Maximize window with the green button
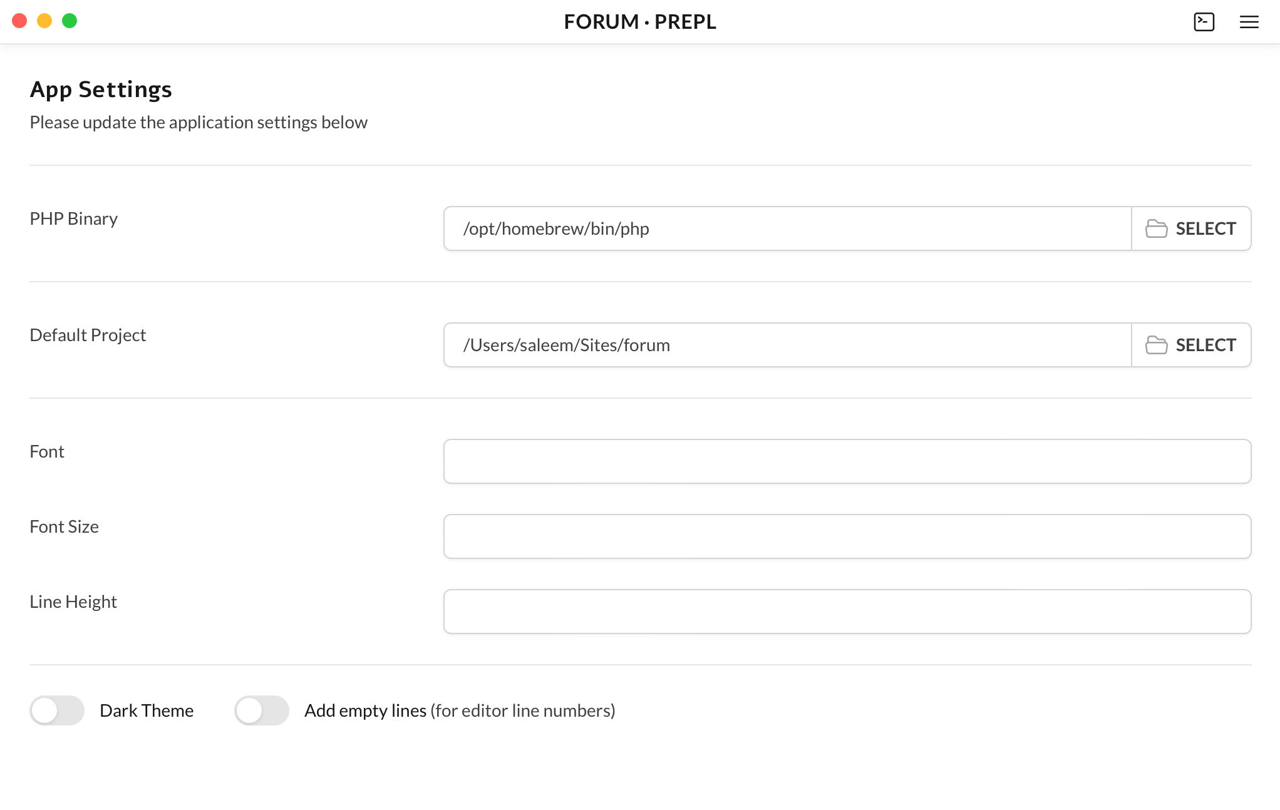The image size is (1280, 810). pos(70,21)
